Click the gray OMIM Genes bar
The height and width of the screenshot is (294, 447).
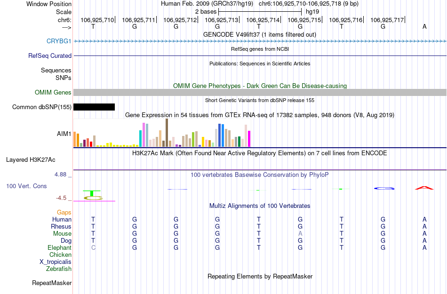260,92
